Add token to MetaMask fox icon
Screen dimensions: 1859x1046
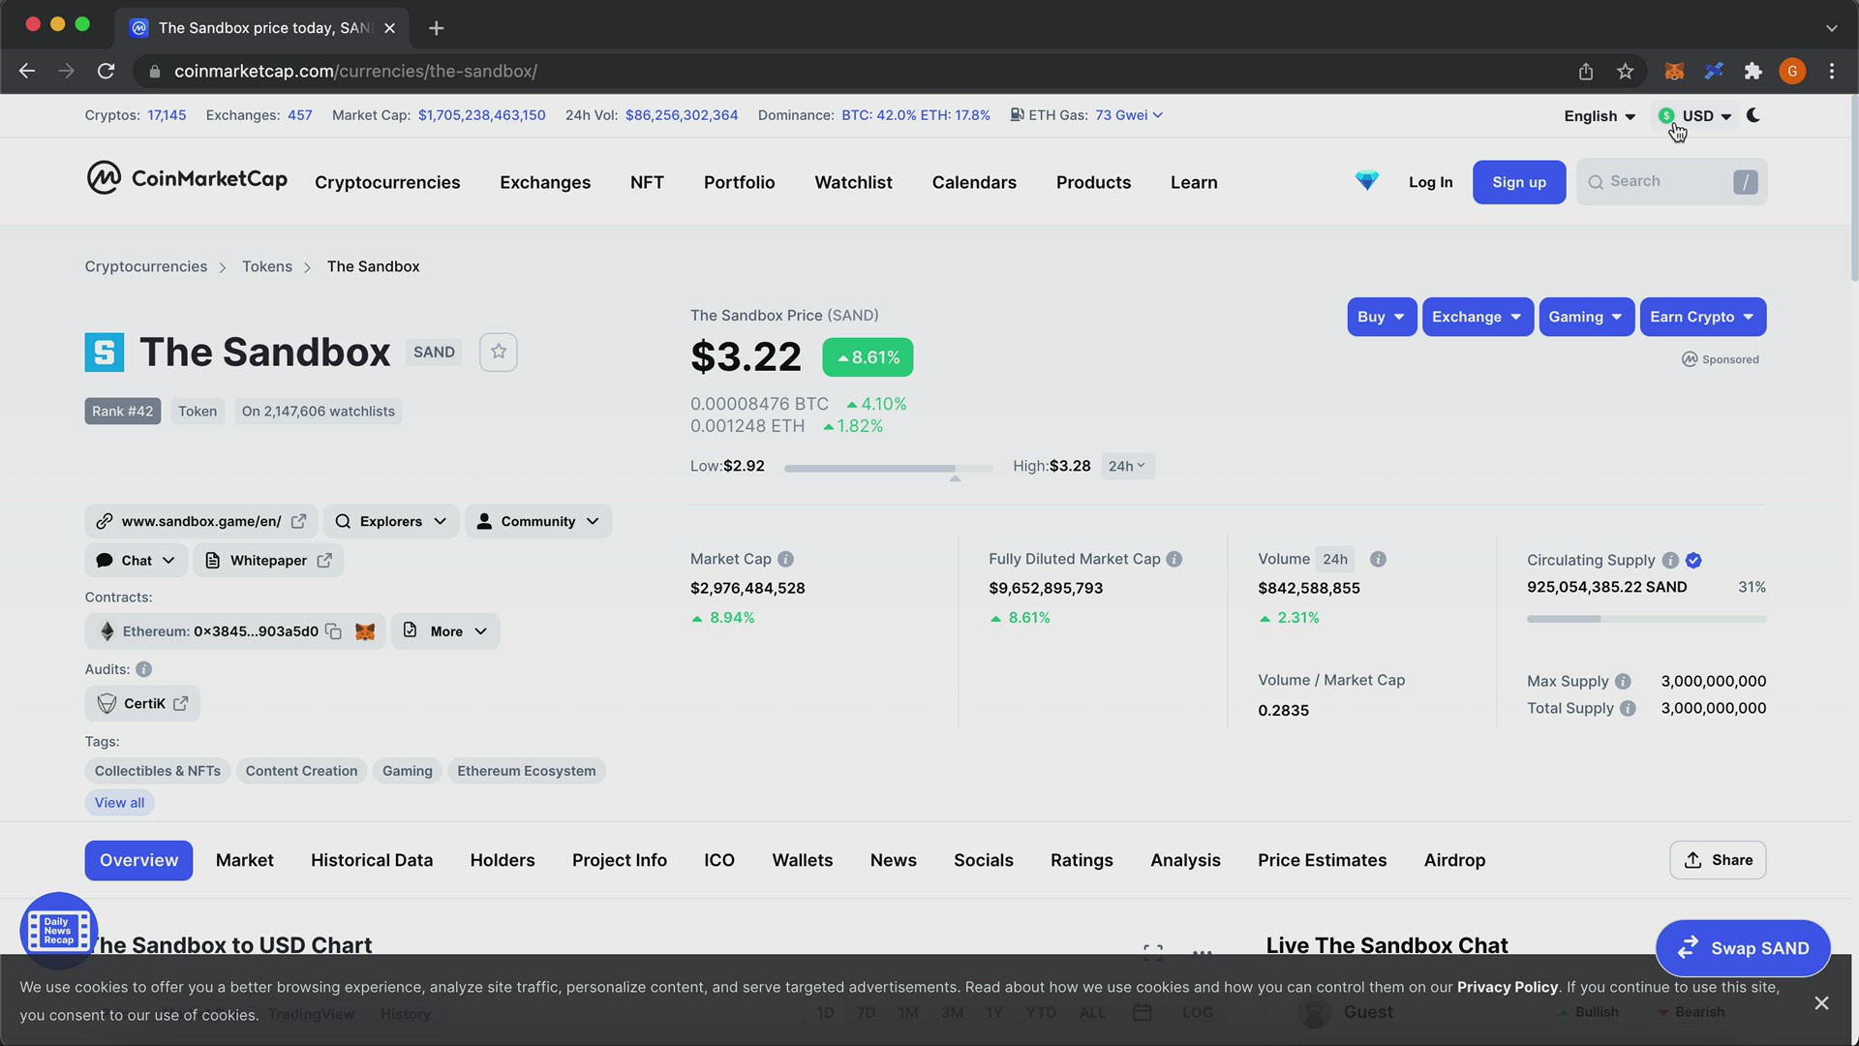point(365,631)
